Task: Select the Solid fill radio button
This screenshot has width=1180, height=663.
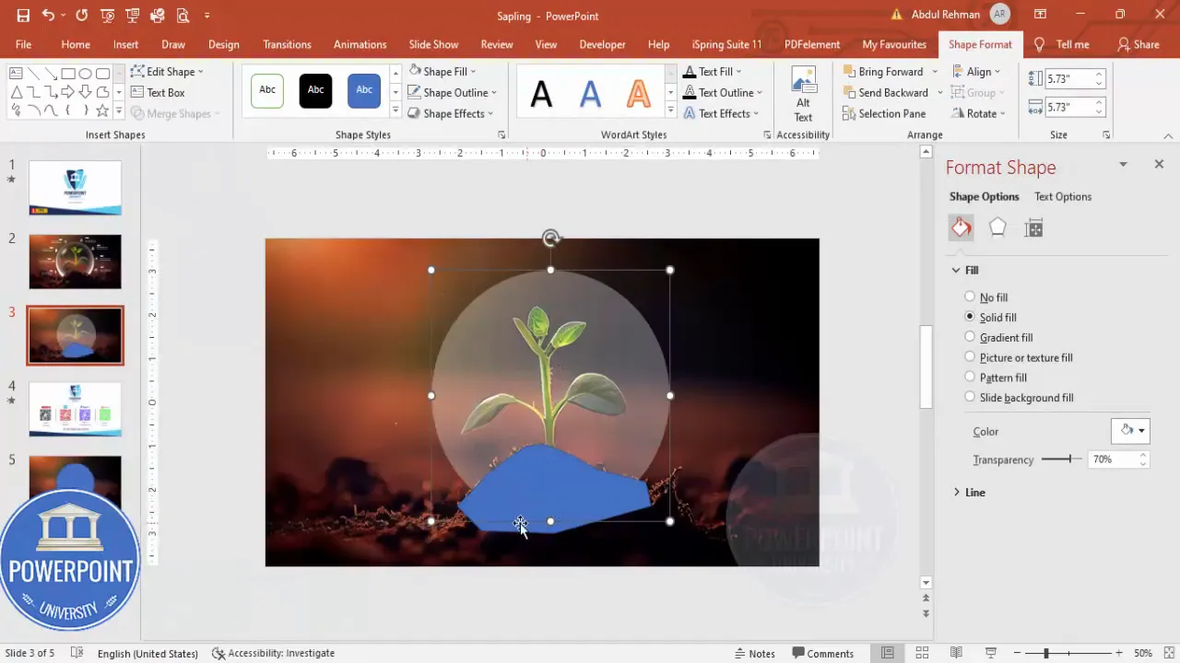Action: [970, 317]
